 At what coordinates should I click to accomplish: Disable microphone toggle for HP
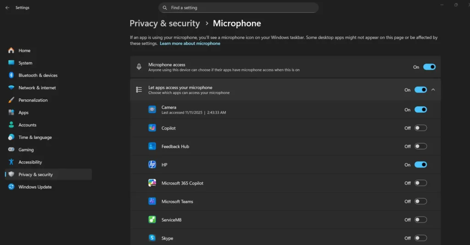pos(420,164)
